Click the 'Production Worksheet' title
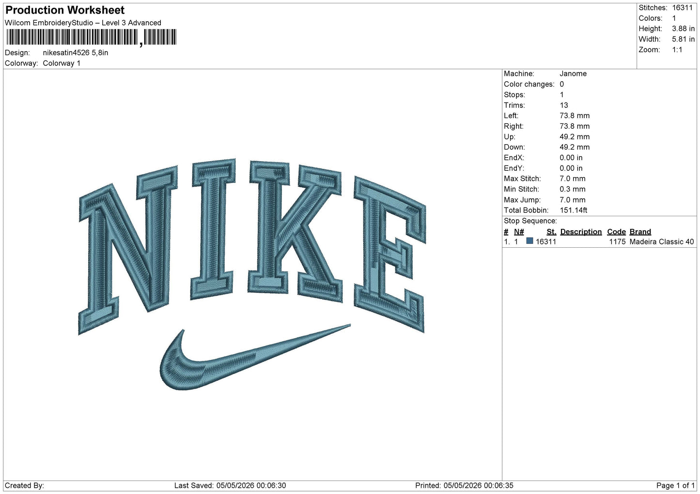Screen dimensions: 700x494 (65, 10)
